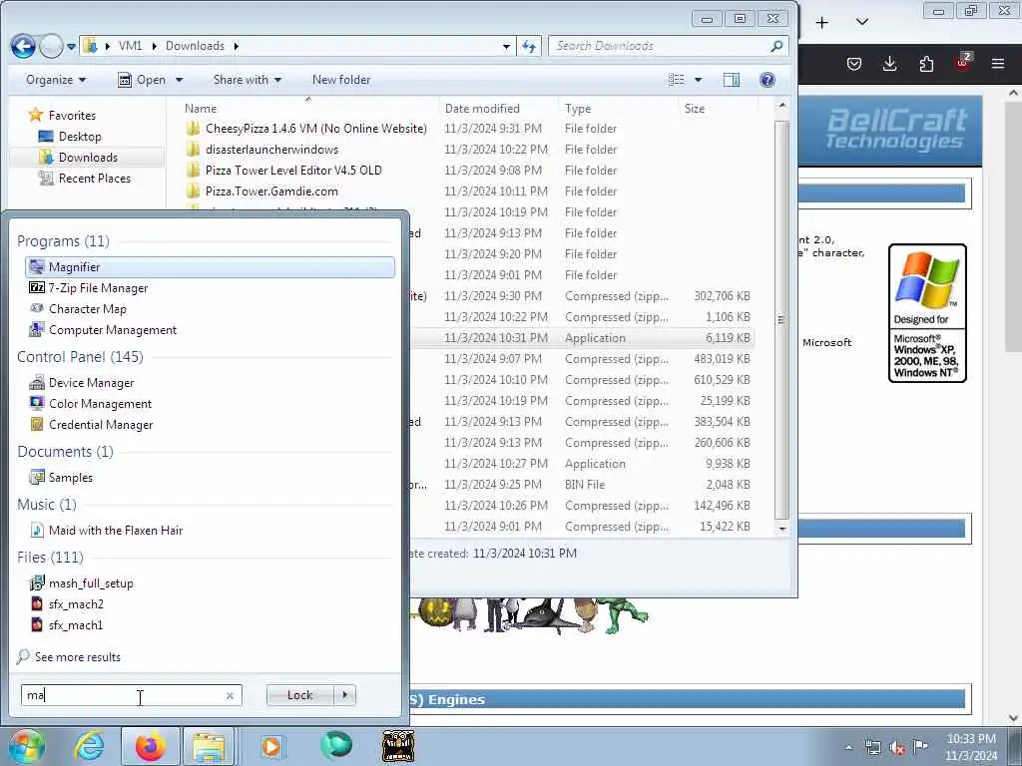1022x766 pixels.
Task: Toggle the Explorer preview pane button
Action: [732, 80]
